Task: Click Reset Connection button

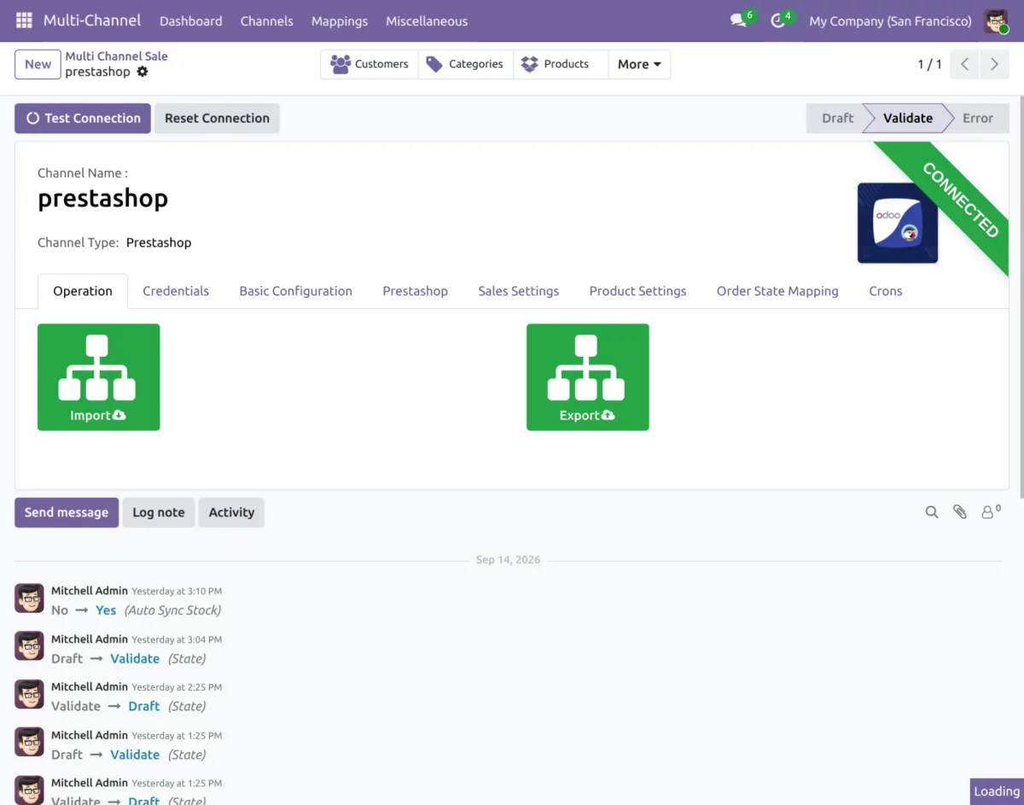Action: point(217,119)
